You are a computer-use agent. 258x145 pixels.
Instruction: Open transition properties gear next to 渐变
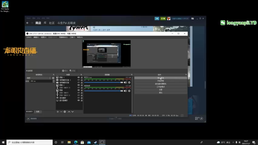pyautogui.click(x=53, y=78)
